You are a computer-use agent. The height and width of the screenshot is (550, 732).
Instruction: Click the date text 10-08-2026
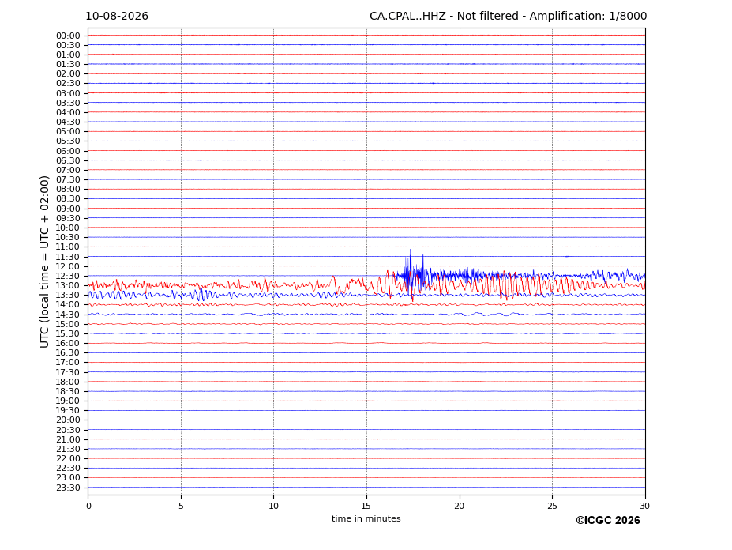(x=117, y=17)
